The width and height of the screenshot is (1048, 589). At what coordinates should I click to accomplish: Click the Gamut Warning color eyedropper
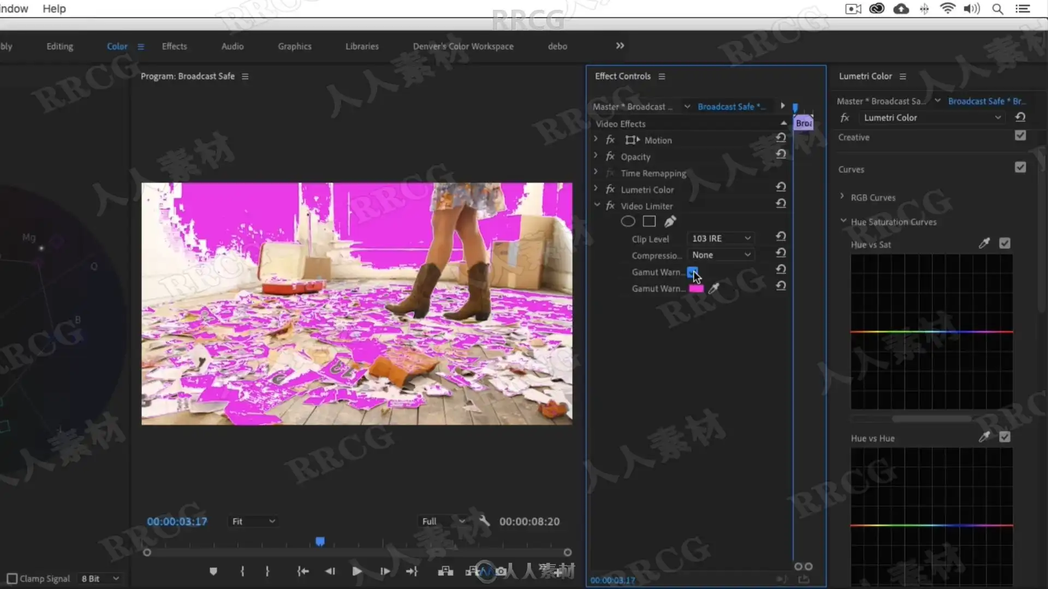click(x=713, y=289)
